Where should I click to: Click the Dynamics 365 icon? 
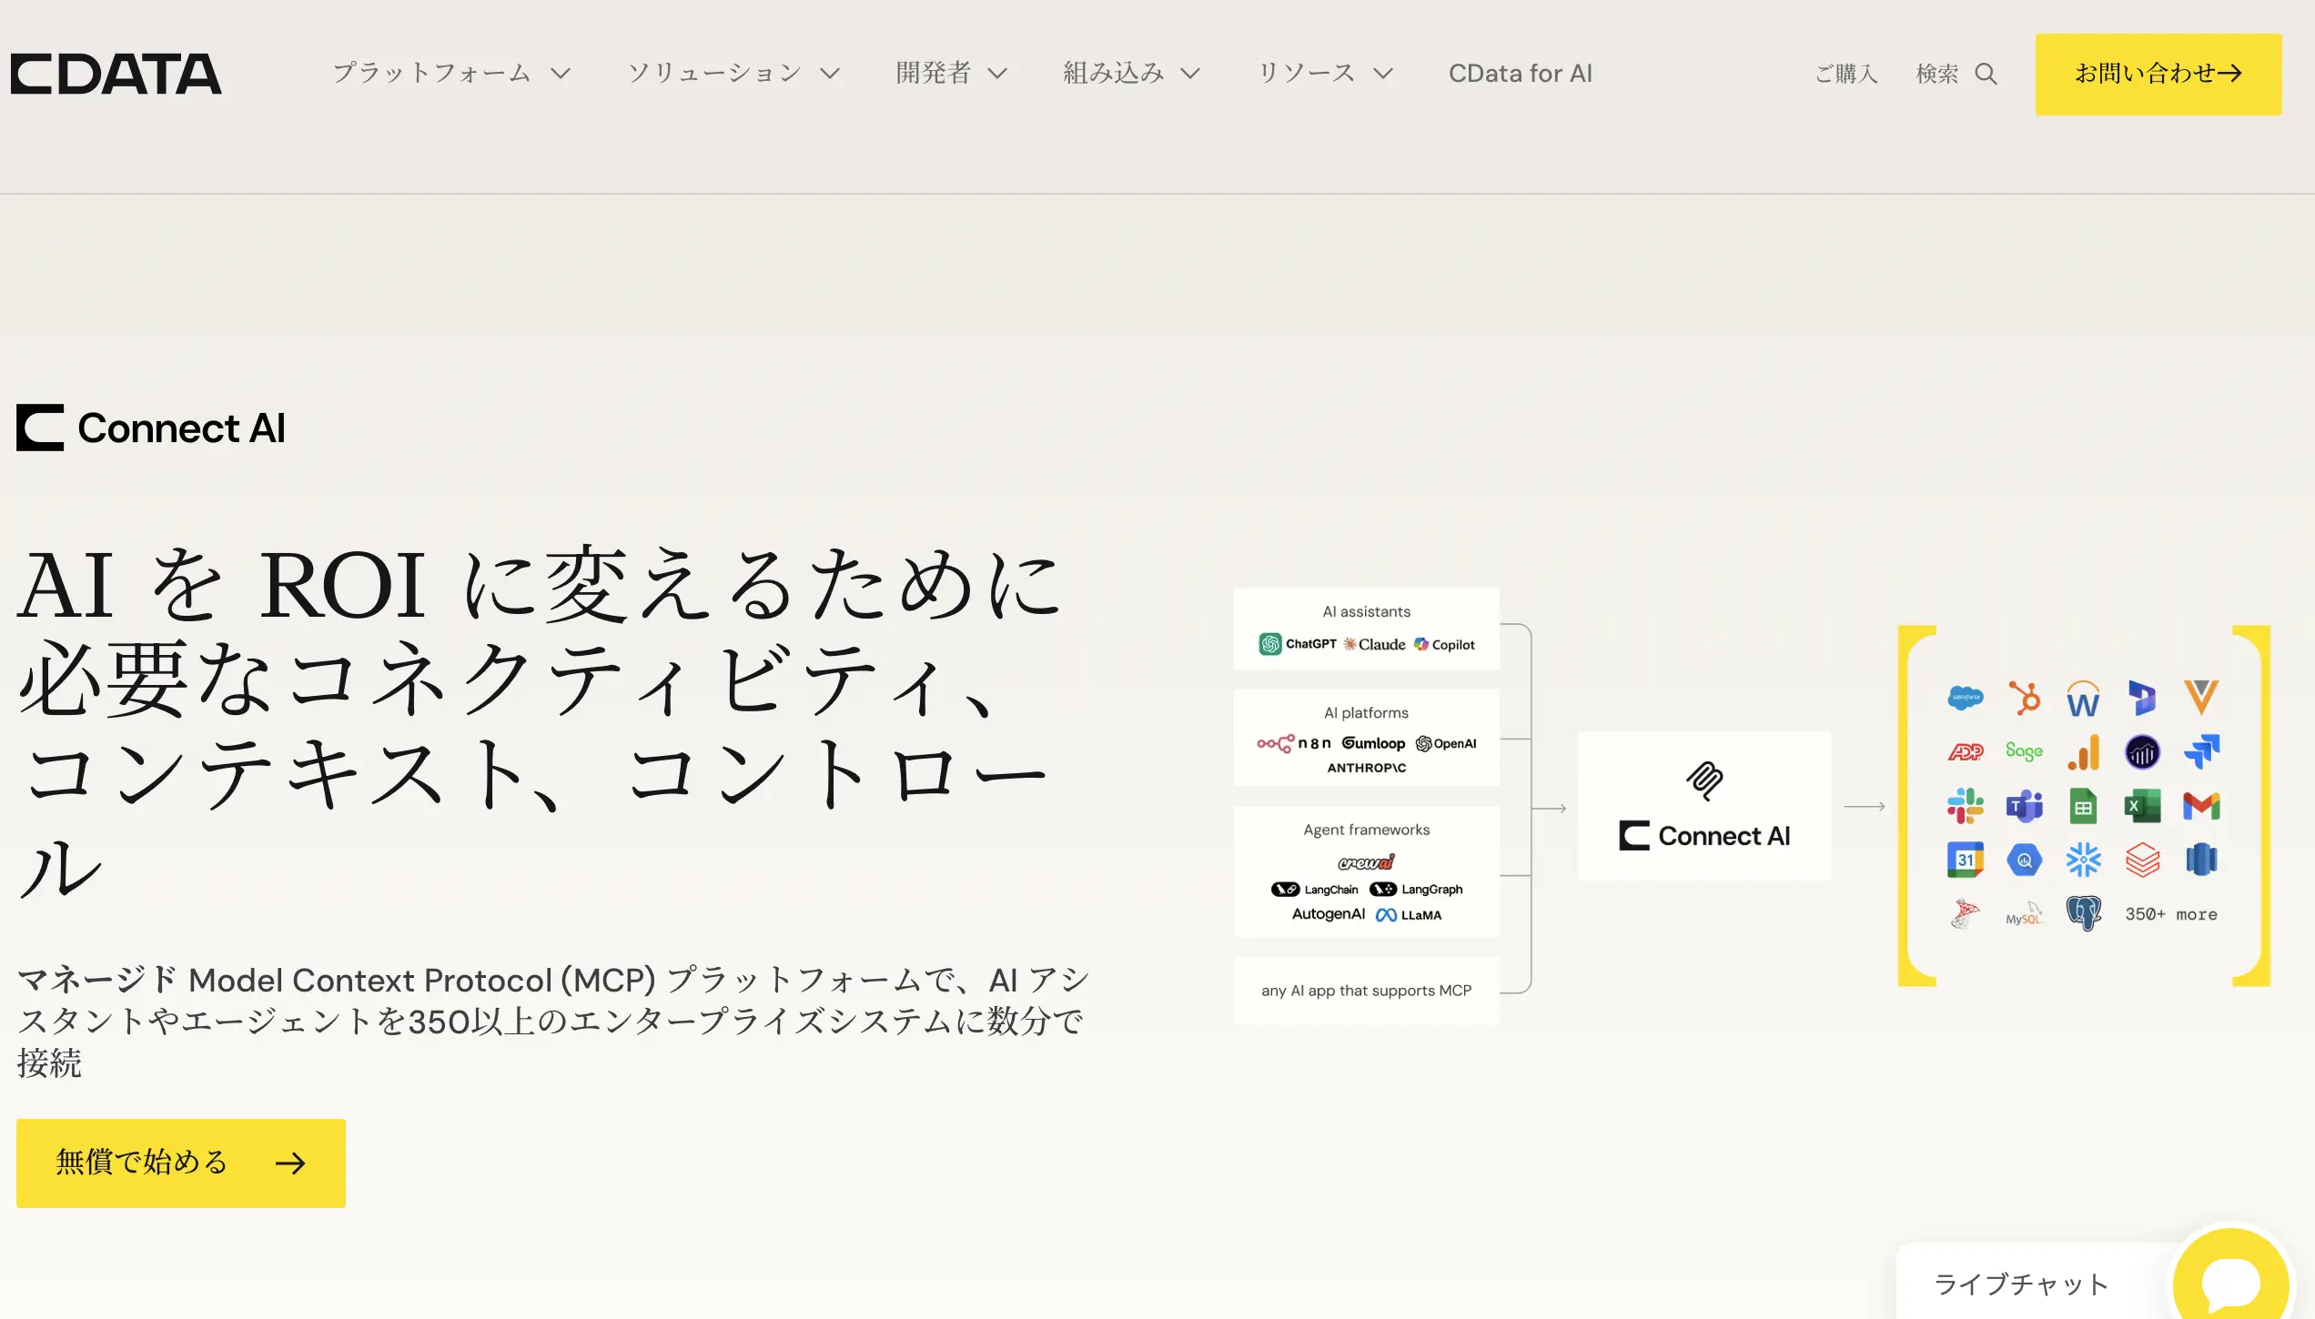pyautogui.click(x=2142, y=698)
